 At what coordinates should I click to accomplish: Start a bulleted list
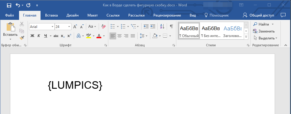point(113,26)
